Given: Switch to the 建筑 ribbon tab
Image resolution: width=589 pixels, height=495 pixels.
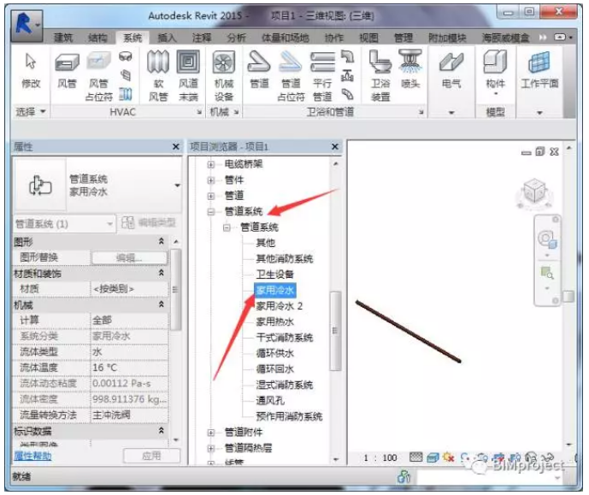Looking at the screenshot, I should tap(63, 38).
